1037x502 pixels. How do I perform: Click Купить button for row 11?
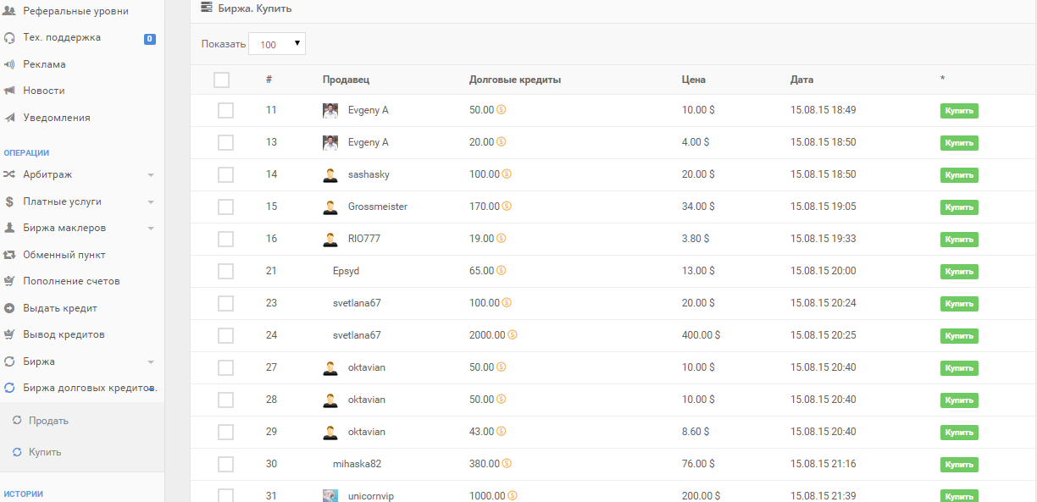959,110
